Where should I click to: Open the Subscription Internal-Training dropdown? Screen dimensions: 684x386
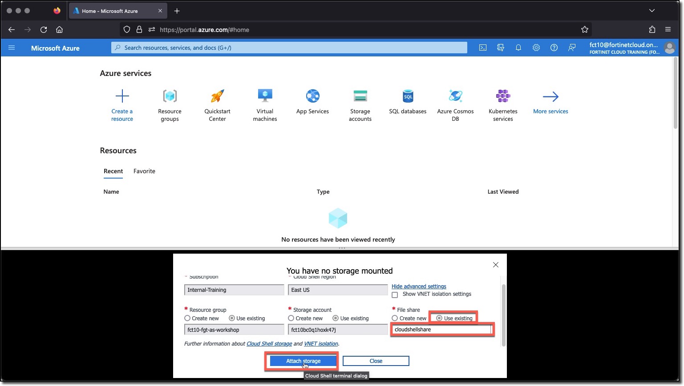click(234, 290)
